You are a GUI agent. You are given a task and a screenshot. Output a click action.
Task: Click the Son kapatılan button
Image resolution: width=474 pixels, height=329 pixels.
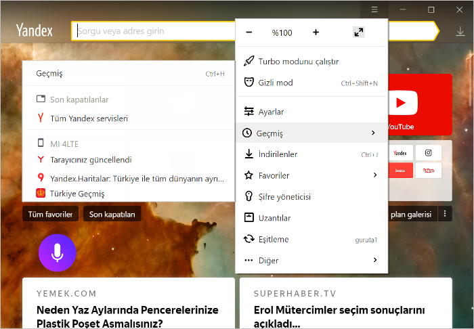click(x=112, y=214)
